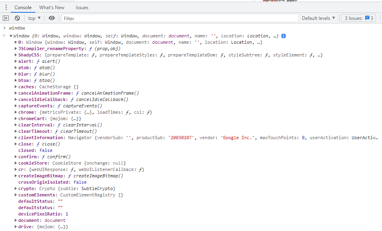Click the blue info badge beside the Window object
The image size is (382, 231).
pyautogui.click(x=283, y=36)
